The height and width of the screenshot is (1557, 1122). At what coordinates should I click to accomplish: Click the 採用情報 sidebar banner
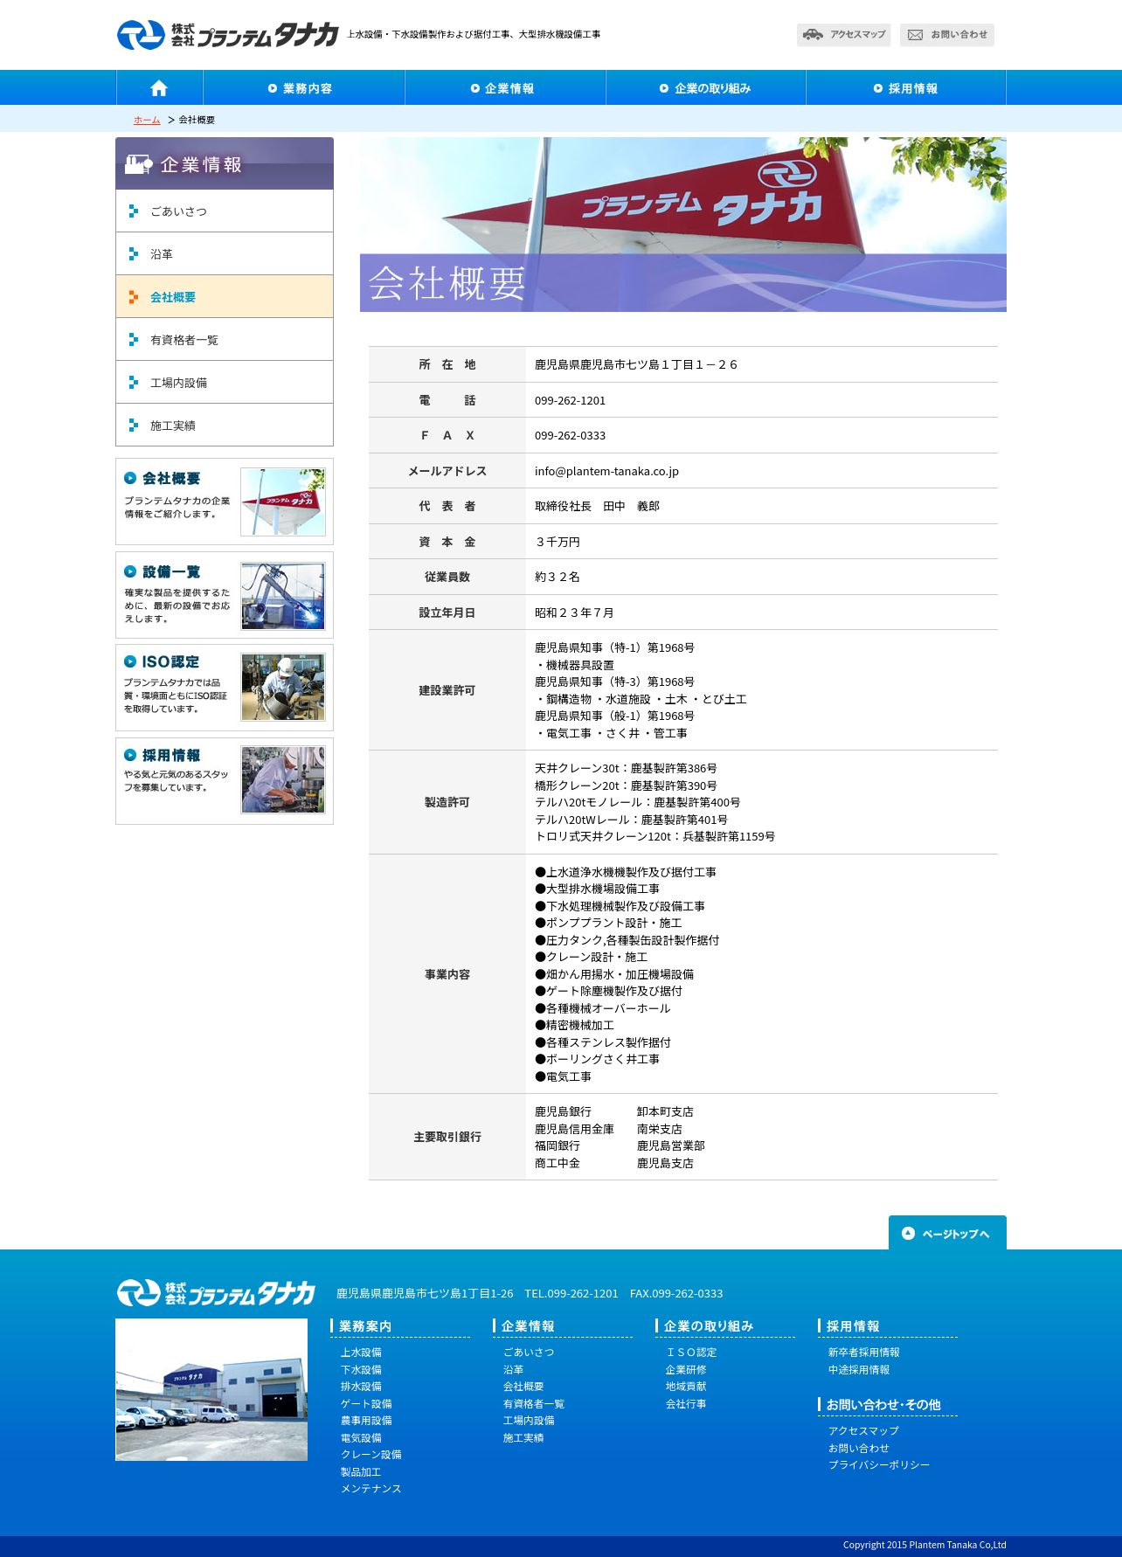(225, 781)
